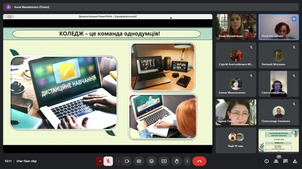Click muted mic icon on Олександр Іляшенко tile
Viewport: 302px width, 169px height.
coord(294,104)
